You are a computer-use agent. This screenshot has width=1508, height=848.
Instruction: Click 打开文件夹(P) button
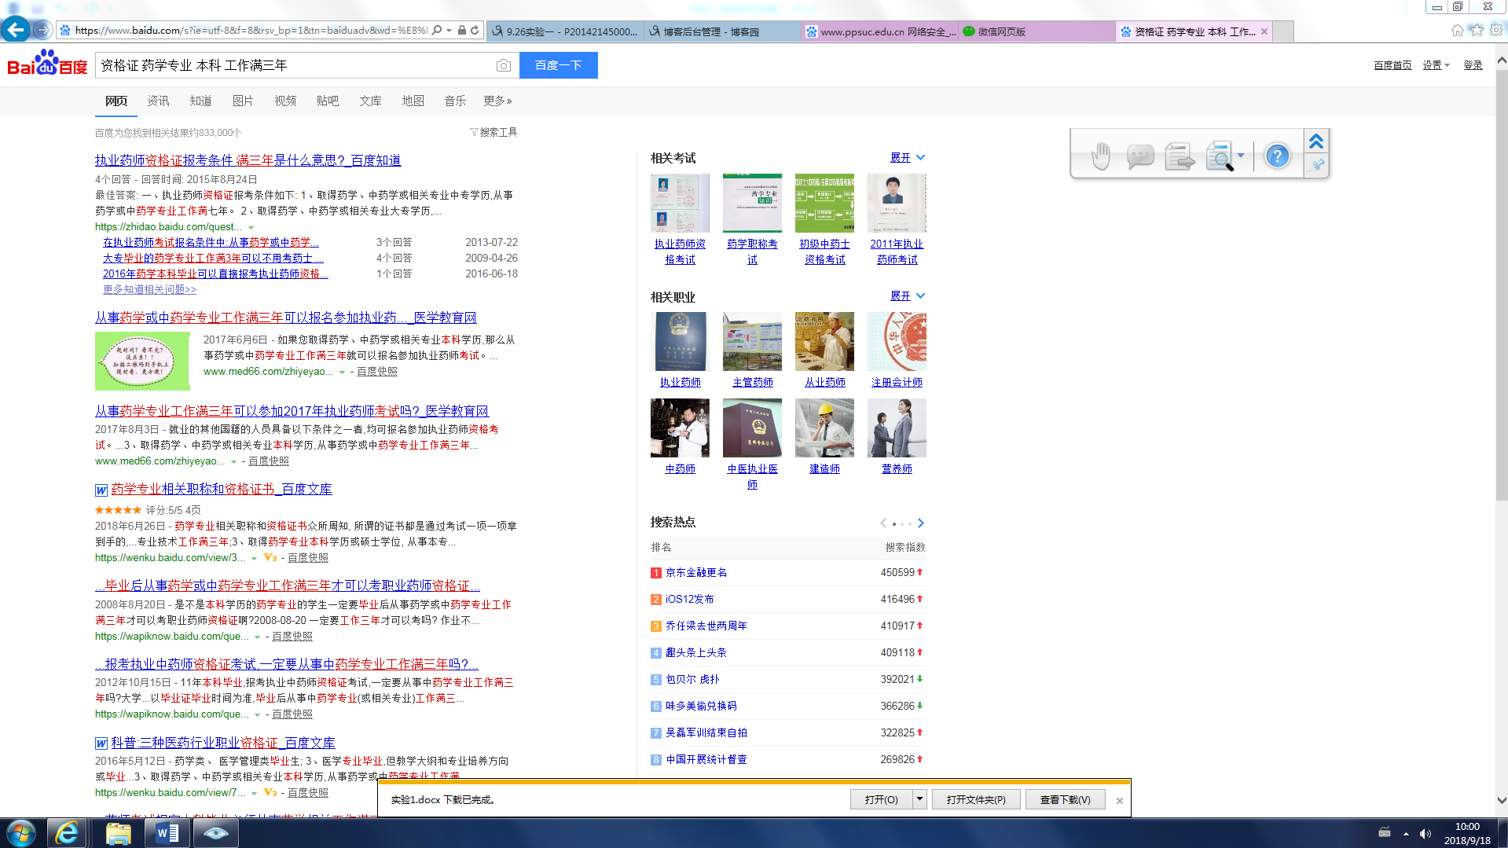tap(976, 799)
